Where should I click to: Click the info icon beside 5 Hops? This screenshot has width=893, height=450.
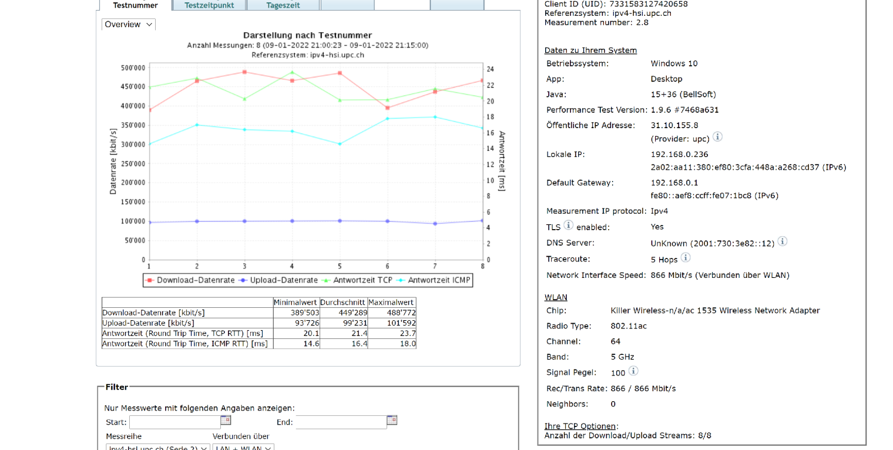point(685,257)
